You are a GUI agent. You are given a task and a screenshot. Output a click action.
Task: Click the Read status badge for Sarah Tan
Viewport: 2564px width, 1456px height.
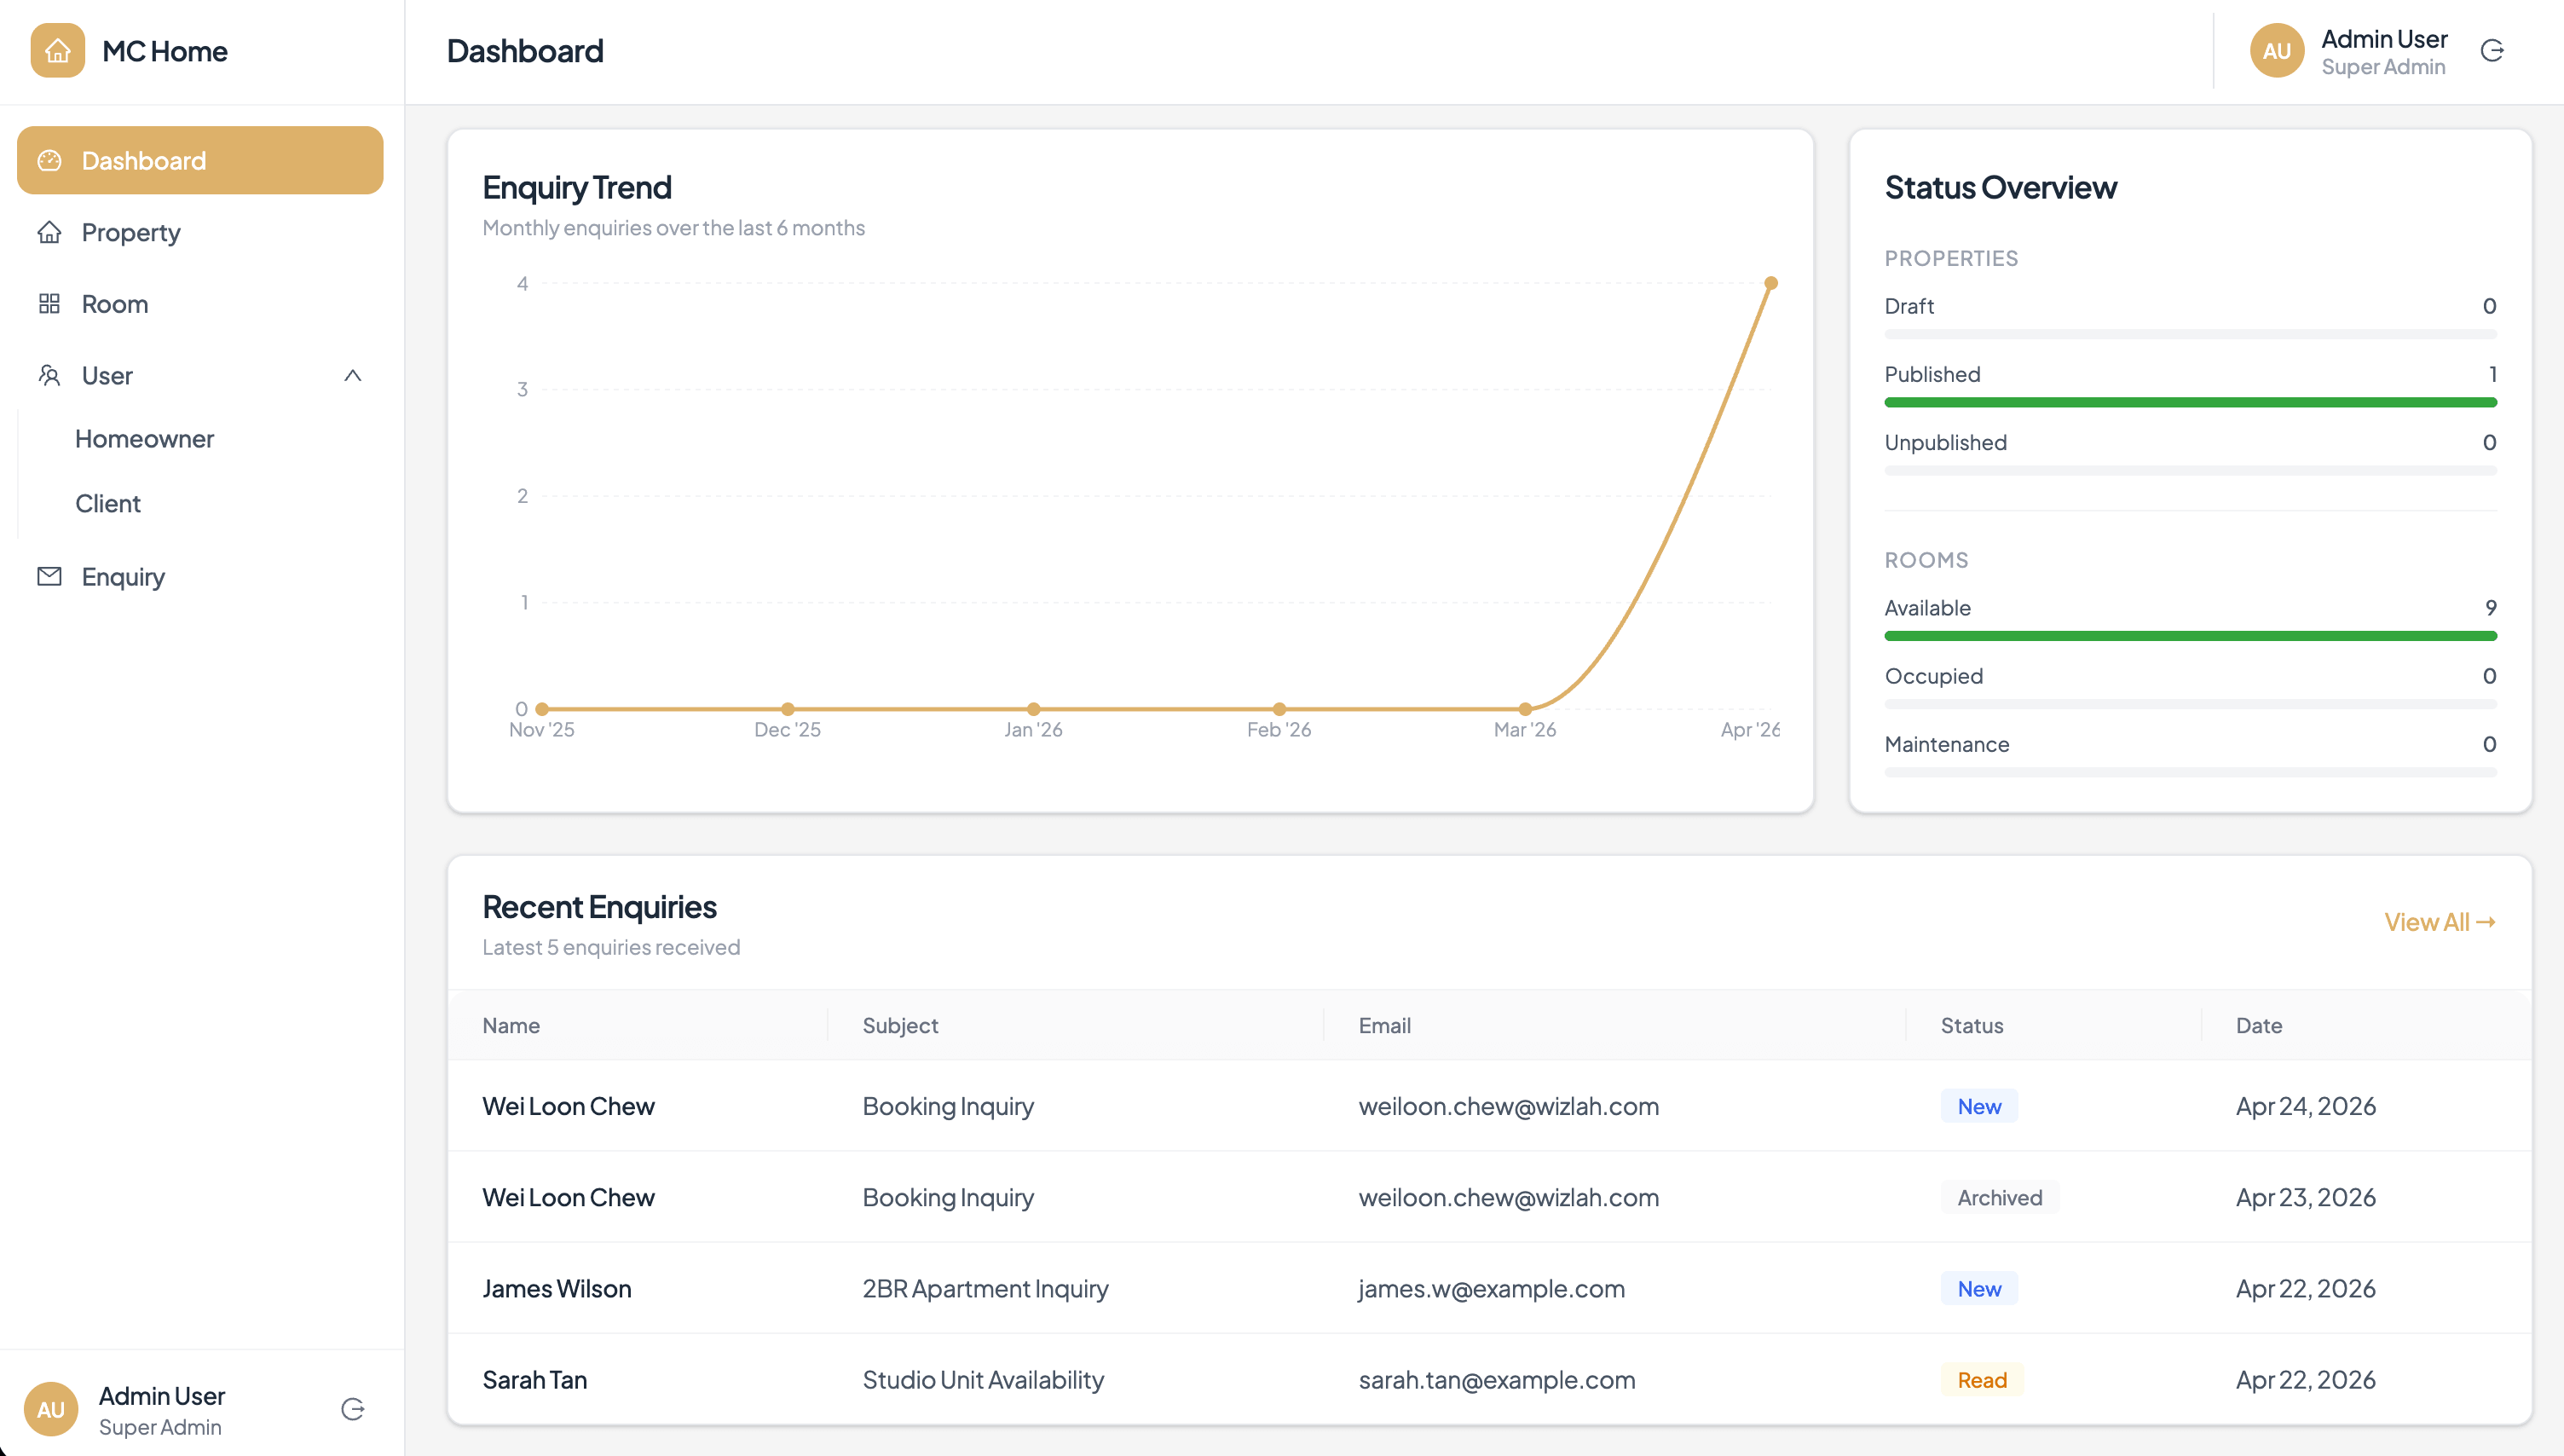1981,1380
